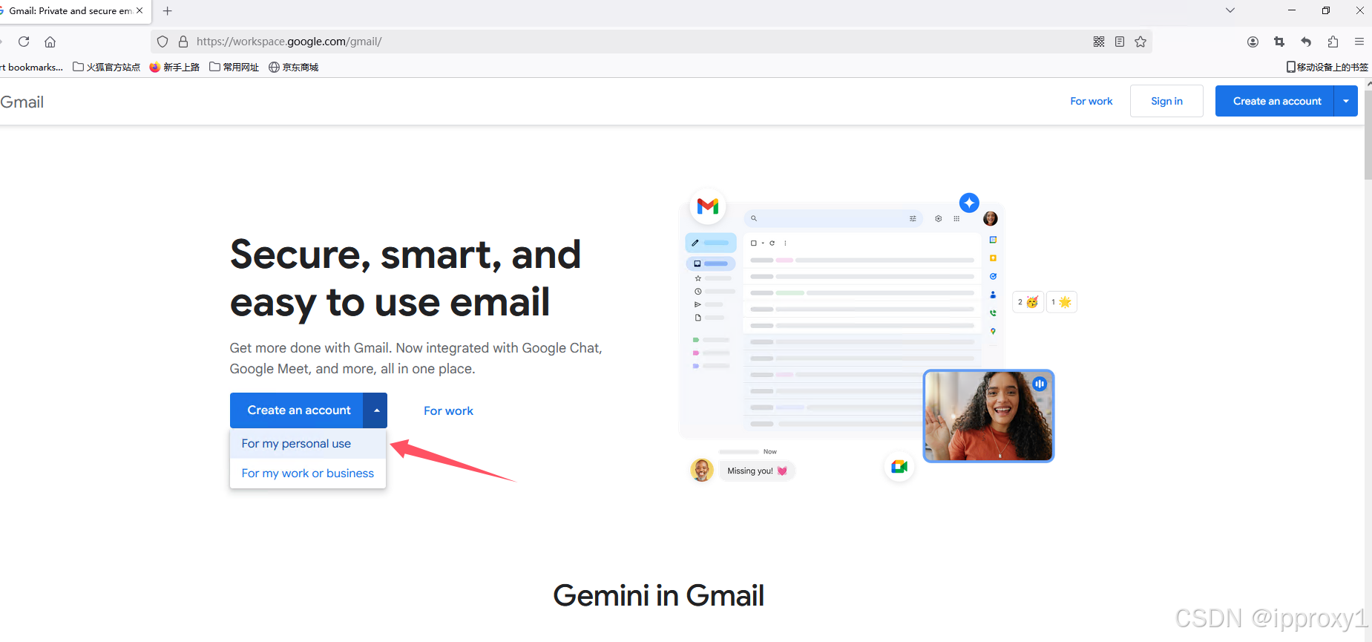Click the party face emoji reaction chip

click(1028, 302)
